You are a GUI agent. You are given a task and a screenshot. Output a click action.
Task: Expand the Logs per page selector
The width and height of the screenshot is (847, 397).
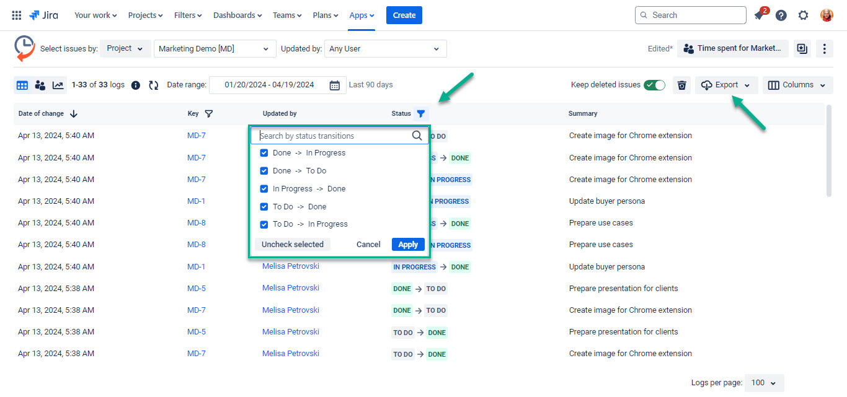pyautogui.click(x=764, y=383)
